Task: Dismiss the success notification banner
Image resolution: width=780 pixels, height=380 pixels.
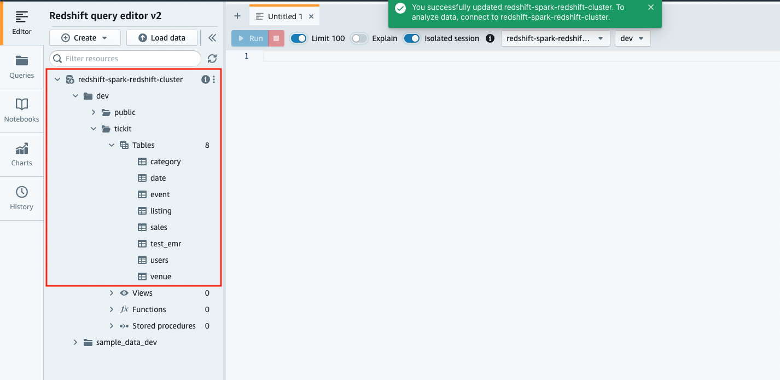Action: [650, 7]
